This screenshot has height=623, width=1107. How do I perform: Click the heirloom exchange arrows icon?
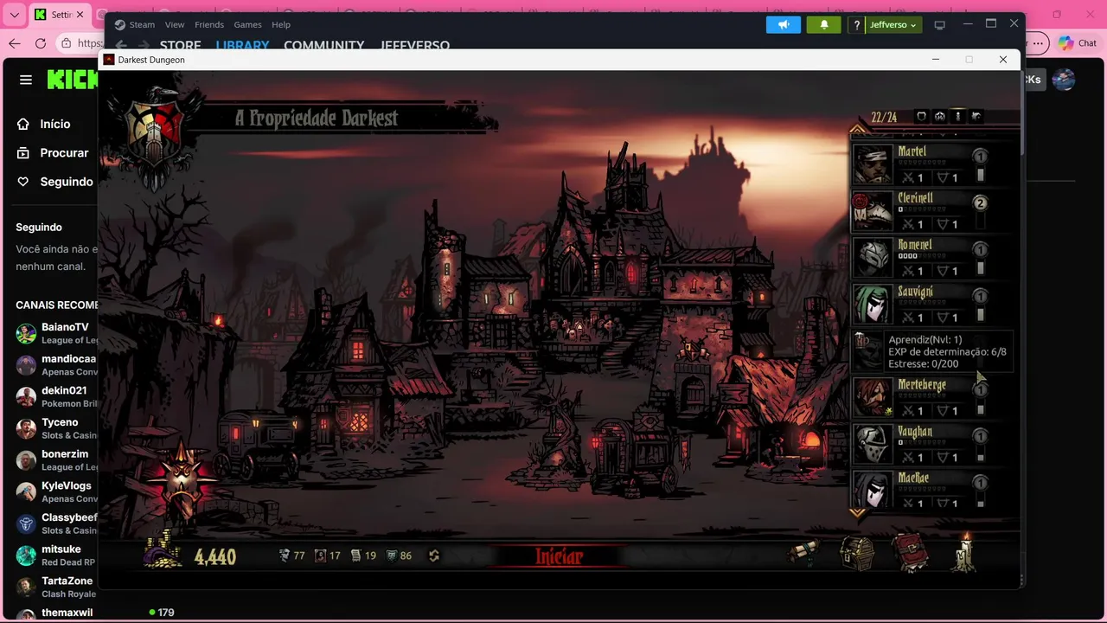(x=434, y=556)
